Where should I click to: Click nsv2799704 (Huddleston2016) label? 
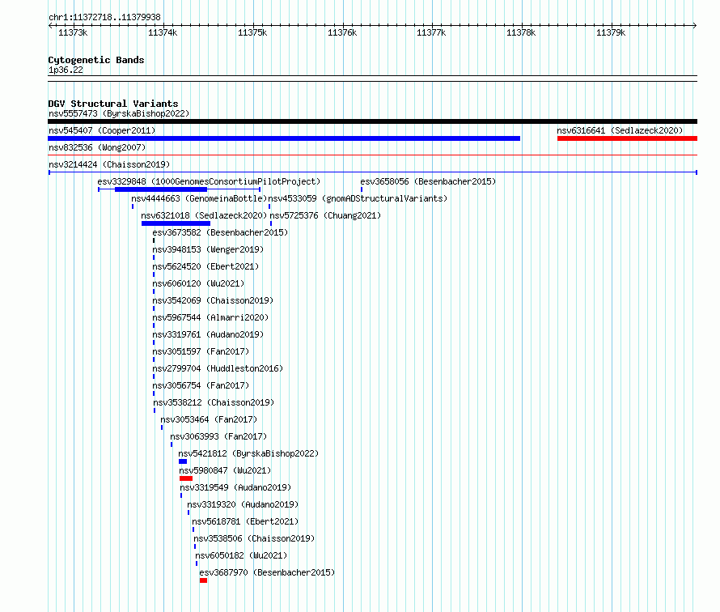218,368
